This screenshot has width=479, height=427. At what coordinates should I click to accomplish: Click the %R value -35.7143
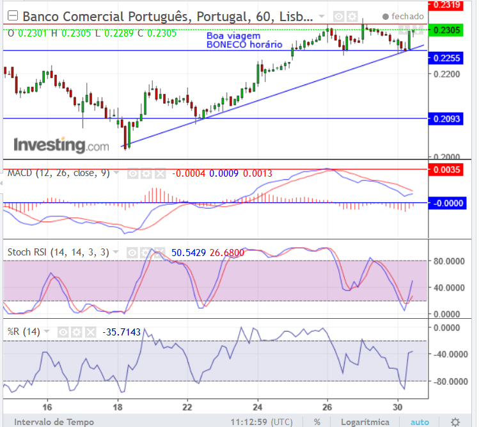122,332
